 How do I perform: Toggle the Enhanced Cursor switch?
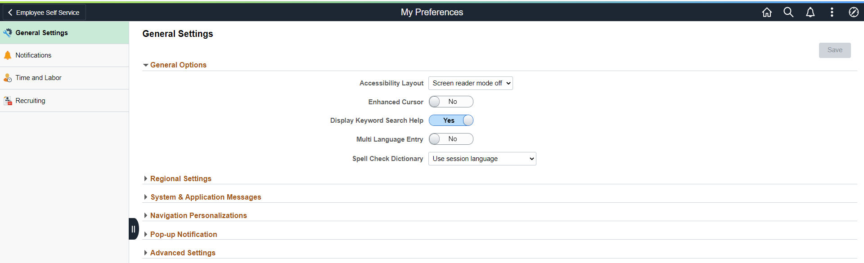(x=451, y=102)
